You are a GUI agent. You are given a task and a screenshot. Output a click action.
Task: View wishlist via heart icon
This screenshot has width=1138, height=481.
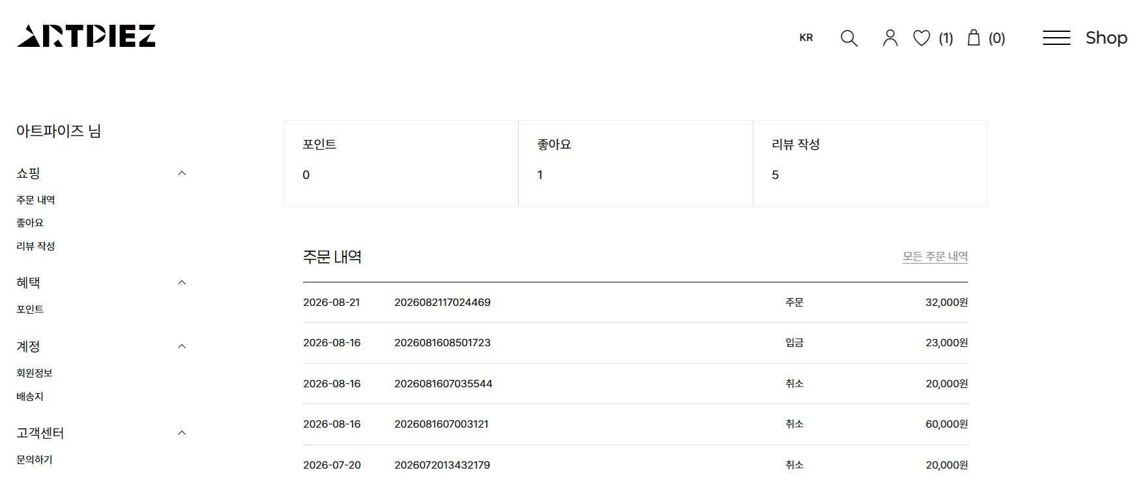click(921, 38)
